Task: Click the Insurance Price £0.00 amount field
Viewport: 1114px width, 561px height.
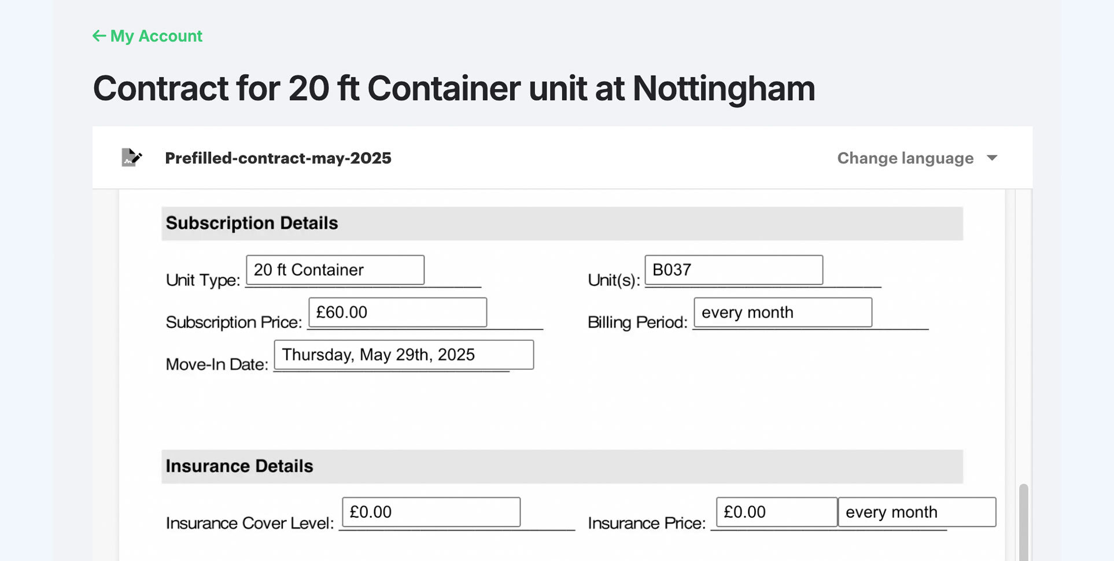Action: point(776,512)
